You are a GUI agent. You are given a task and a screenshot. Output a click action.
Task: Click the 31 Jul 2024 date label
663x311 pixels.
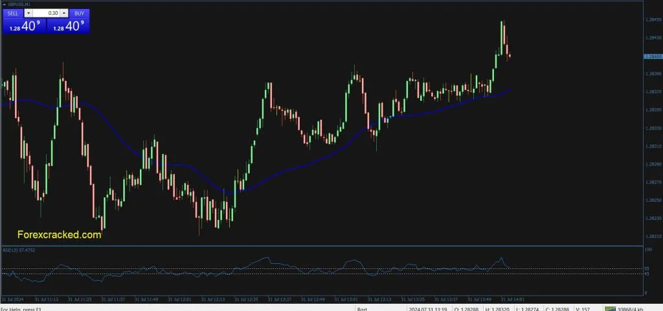point(13,299)
